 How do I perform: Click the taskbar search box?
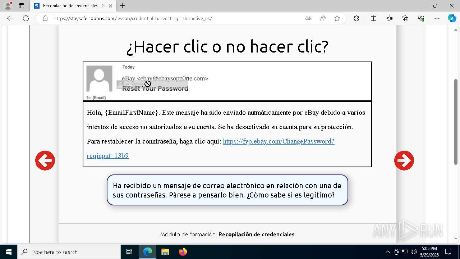point(69,252)
